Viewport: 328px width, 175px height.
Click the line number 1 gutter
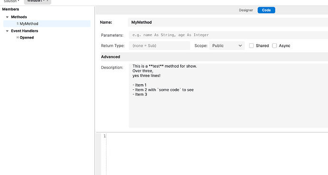[x=105, y=136]
